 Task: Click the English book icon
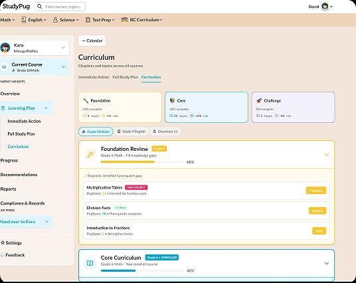pyautogui.click(x=24, y=20)
